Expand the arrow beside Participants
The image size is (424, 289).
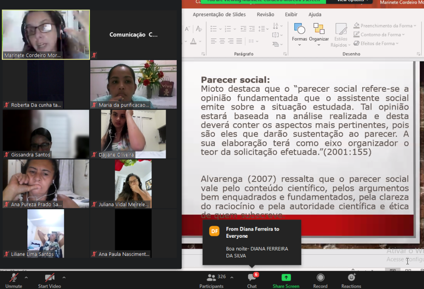click(232, 277)
